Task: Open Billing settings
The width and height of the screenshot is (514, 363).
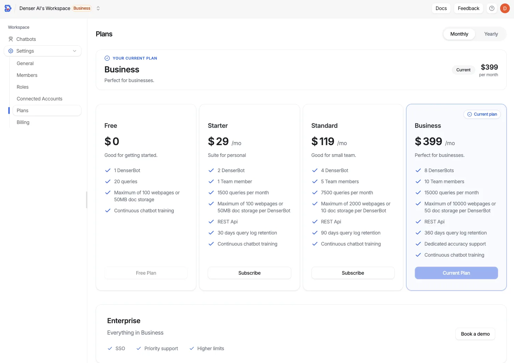Action: tap(23, 122)
